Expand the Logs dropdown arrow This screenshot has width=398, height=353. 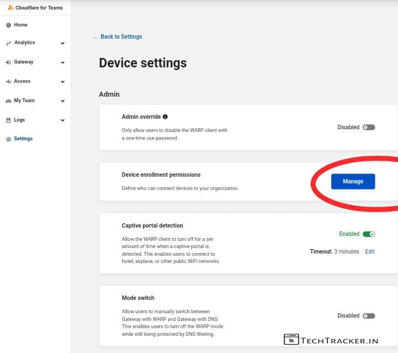(x=62, y=121)
